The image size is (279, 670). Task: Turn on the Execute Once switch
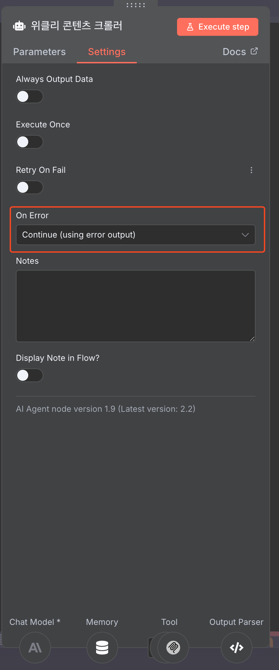coord(30,142)
